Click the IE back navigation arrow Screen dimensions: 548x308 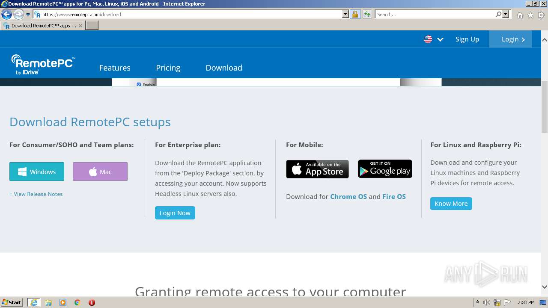tap(6, 15)
